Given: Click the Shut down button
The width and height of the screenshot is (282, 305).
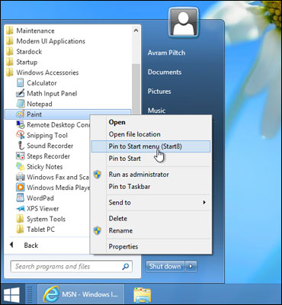Looking at the screenshot, I should click(165, 266).
